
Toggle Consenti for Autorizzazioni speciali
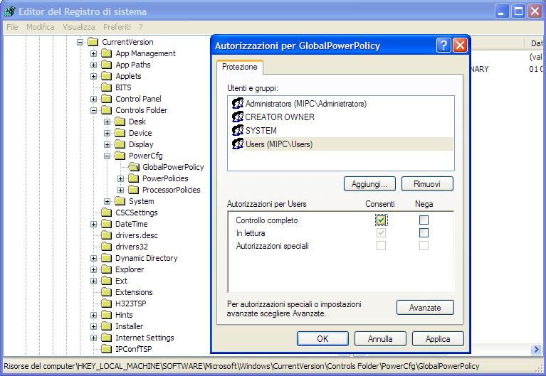point(381,245)
